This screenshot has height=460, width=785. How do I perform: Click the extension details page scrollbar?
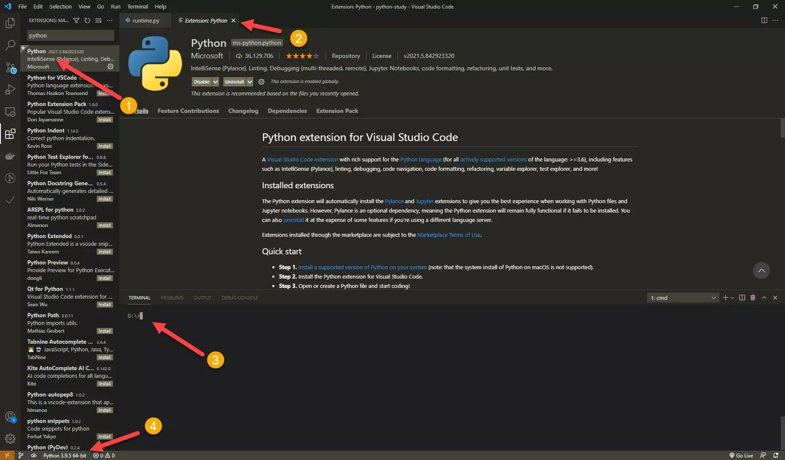[782, 128]
